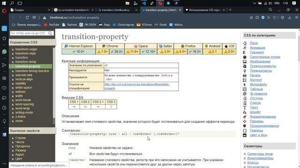Switch to Использование CSS tab
This screenshot has height=168, width=300.
pyautogui.click(x=205, y=10)
